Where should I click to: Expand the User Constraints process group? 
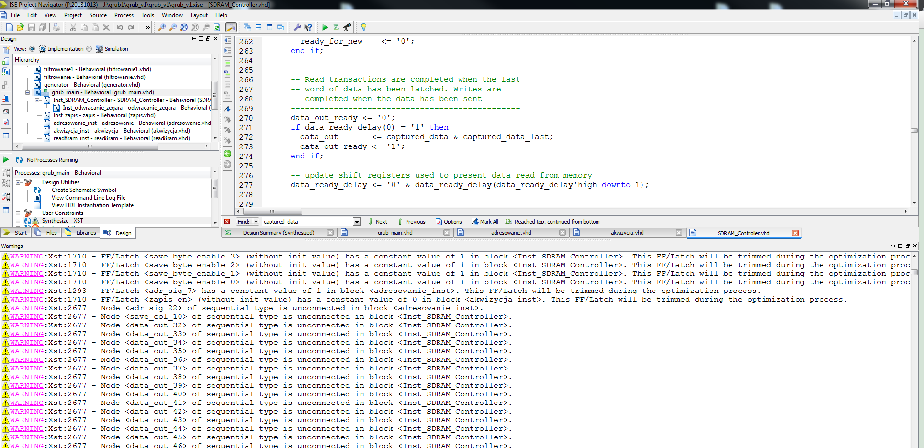tap(18, 213)
